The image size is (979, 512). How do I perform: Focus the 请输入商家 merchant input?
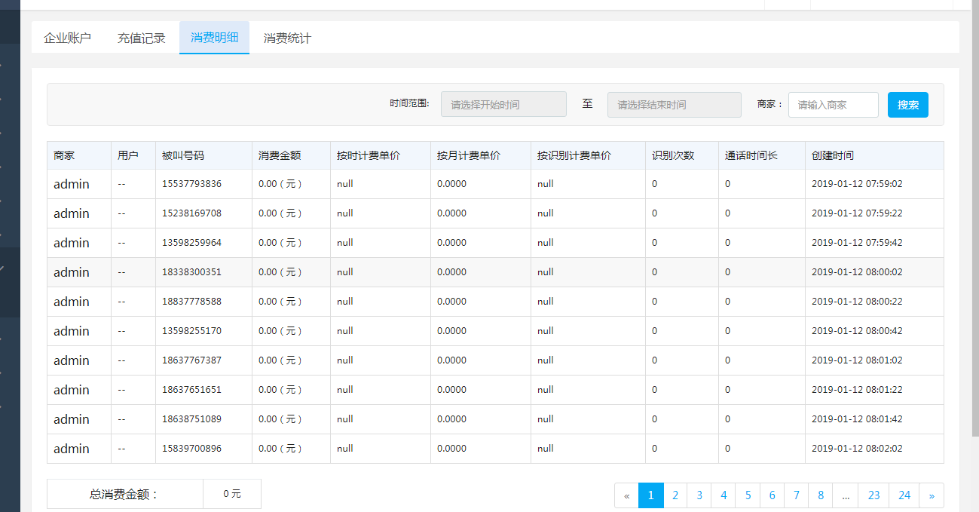point(833,105)
